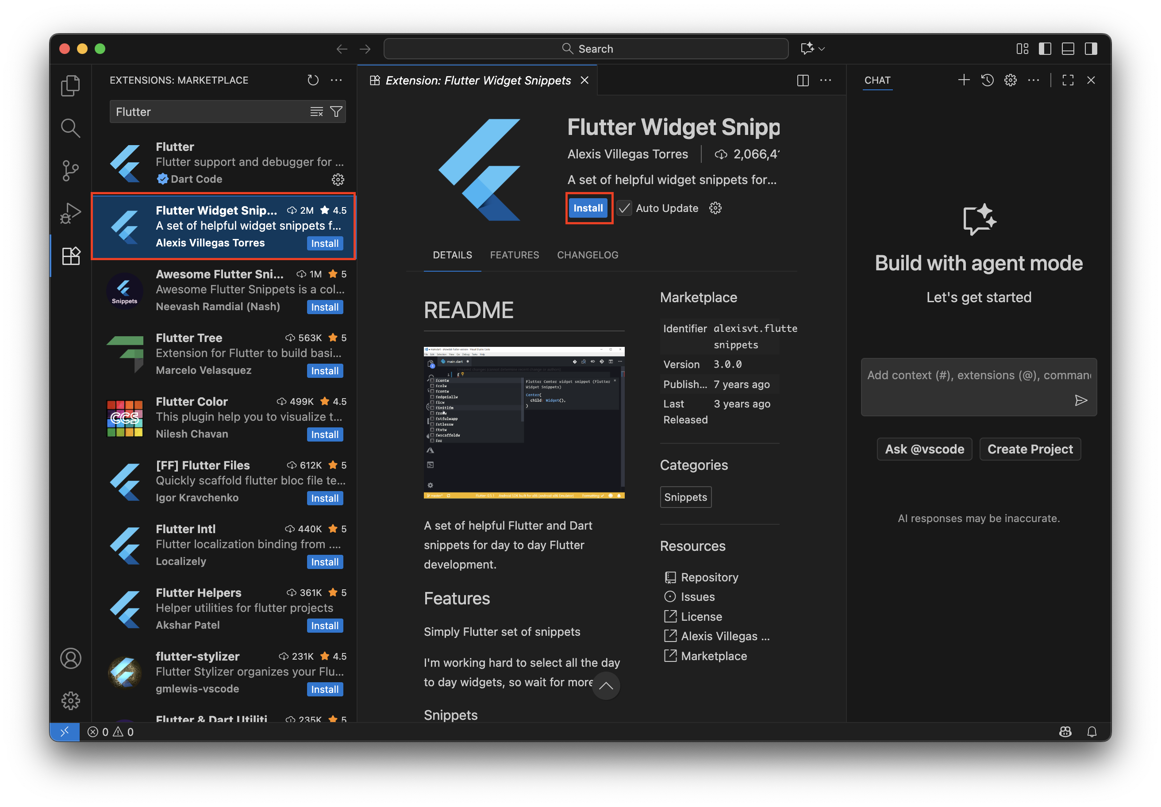The width and height of the screenshot is (1161, 807).
Task: Start a new chat with plus icon
Action: coord(964,80)
